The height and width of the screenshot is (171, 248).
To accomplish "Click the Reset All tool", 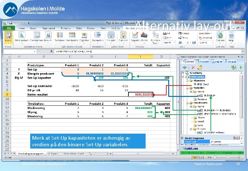I will (205, 38).
